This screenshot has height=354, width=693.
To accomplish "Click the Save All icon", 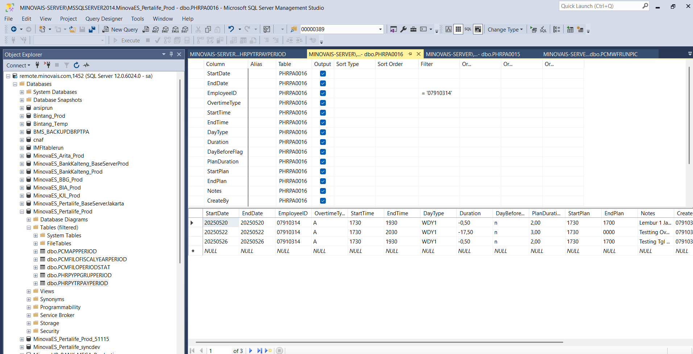I will tap(92, 29).
